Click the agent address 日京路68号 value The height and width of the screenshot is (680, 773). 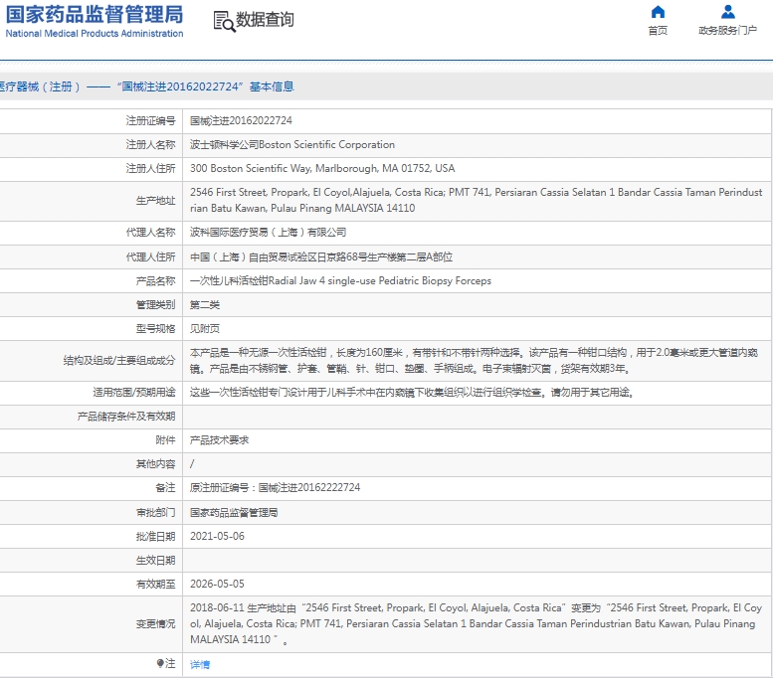point(321,256)
